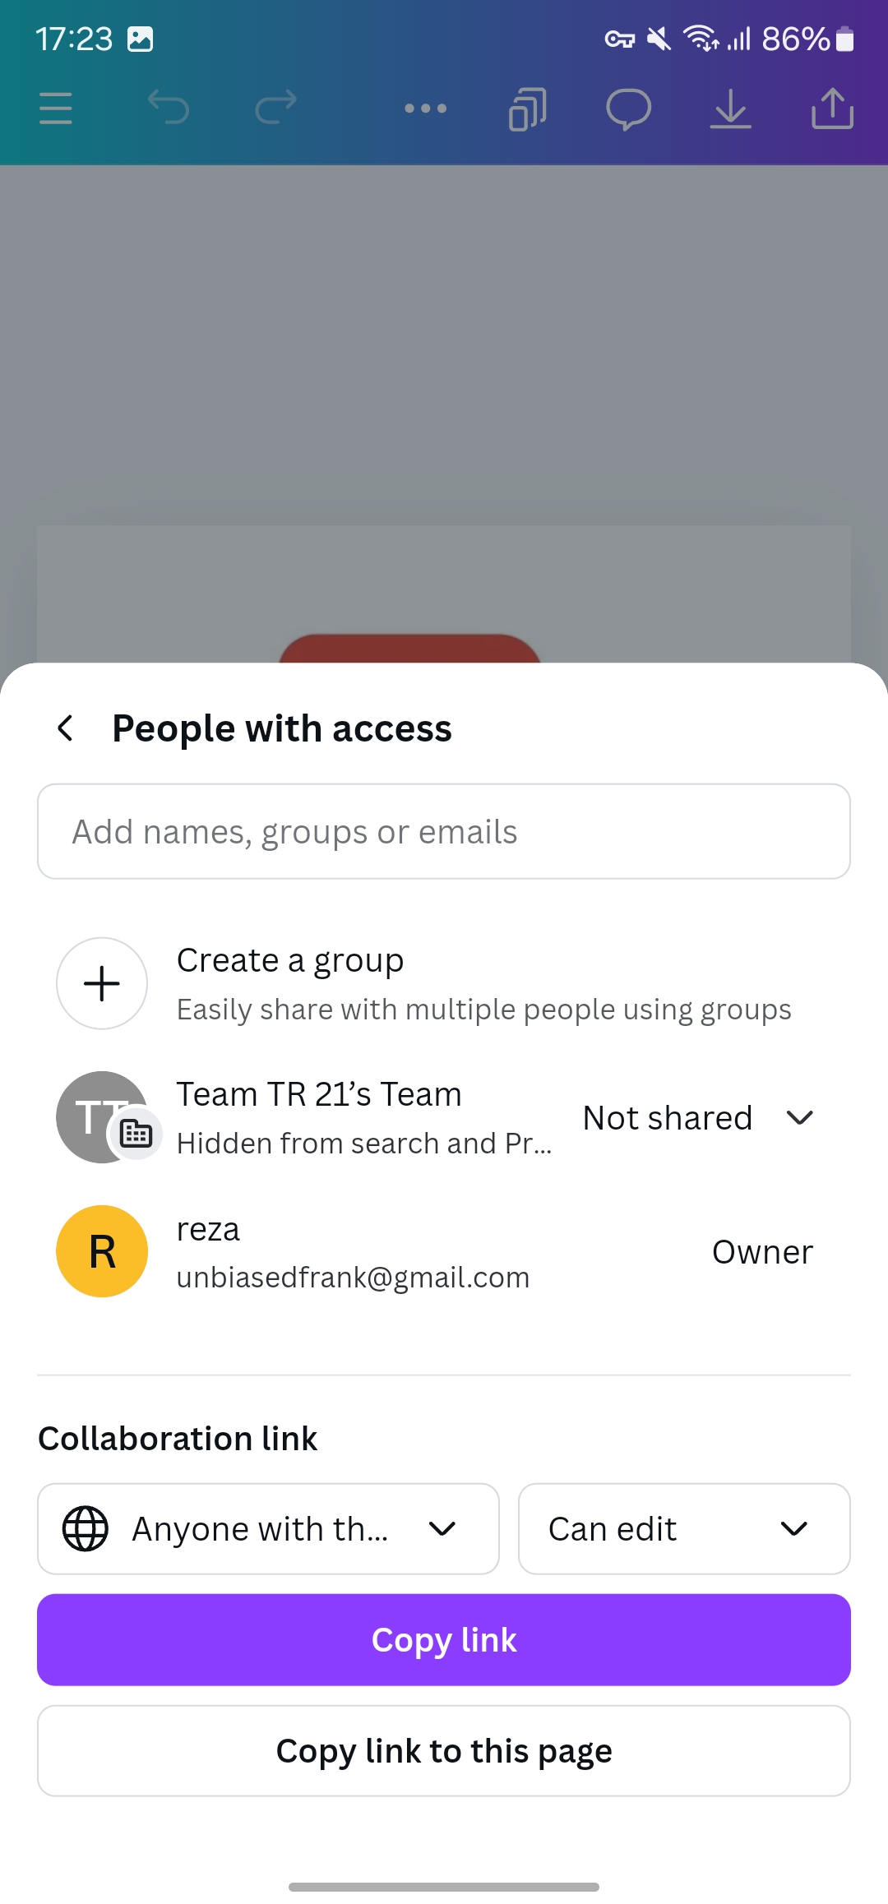Go back from People with access
The height and width of the screenshot is (1904, 888).
tap(66, 728)
